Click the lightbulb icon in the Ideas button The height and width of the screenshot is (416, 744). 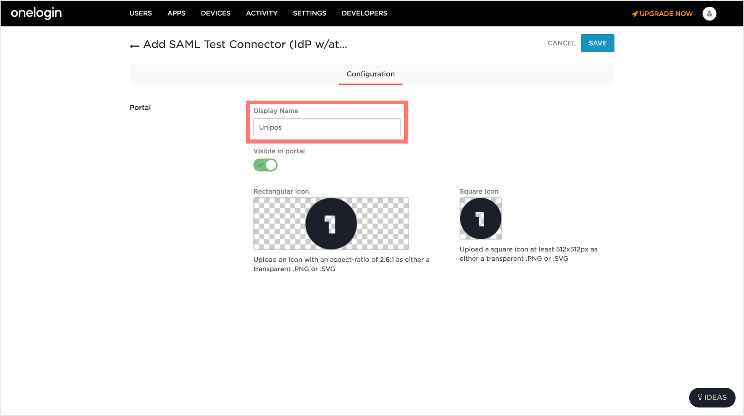coord(700,397)
